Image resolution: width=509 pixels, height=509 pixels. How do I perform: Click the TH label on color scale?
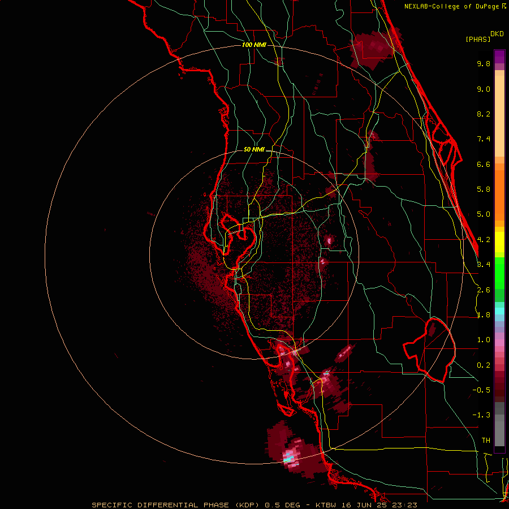486,441
